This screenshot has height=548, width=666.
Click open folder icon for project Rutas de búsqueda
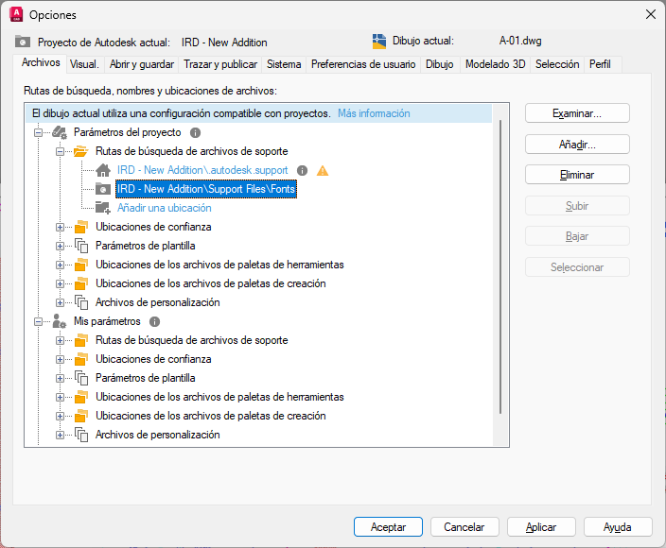(80, 151)
